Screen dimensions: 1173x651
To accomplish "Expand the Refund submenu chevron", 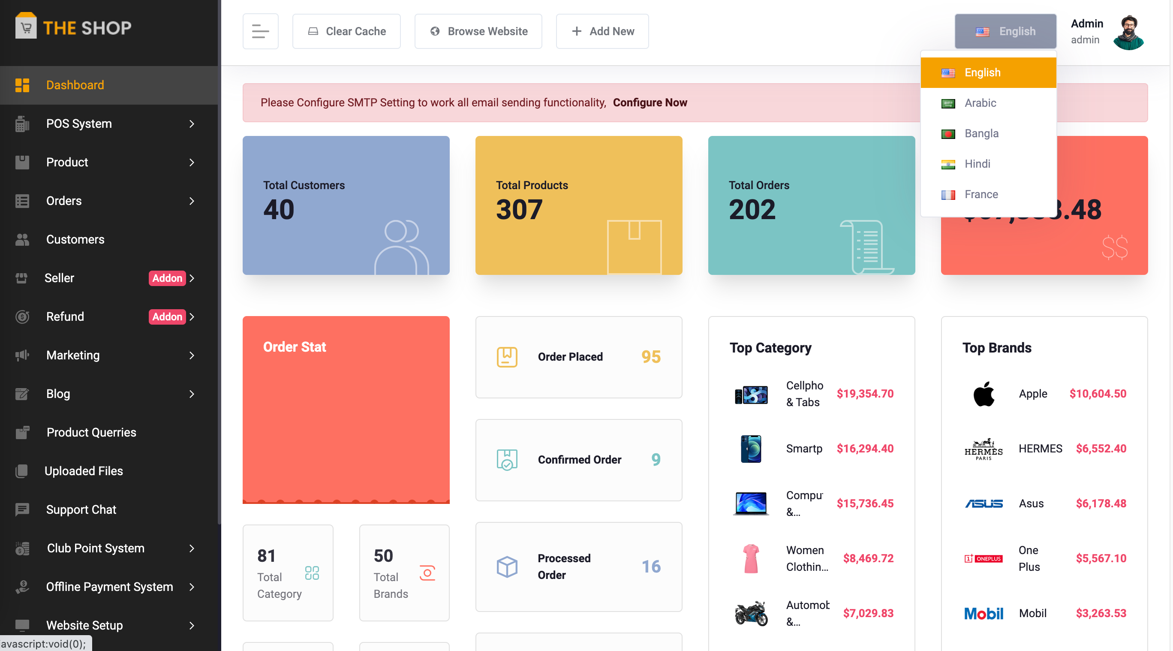I will 192,316.
